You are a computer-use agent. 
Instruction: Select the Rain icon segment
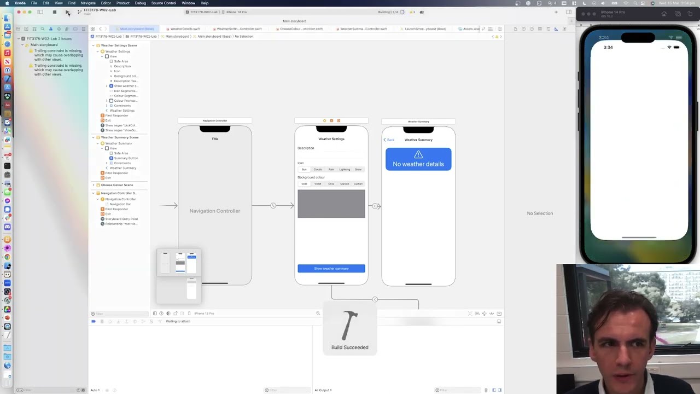point(331,170)
